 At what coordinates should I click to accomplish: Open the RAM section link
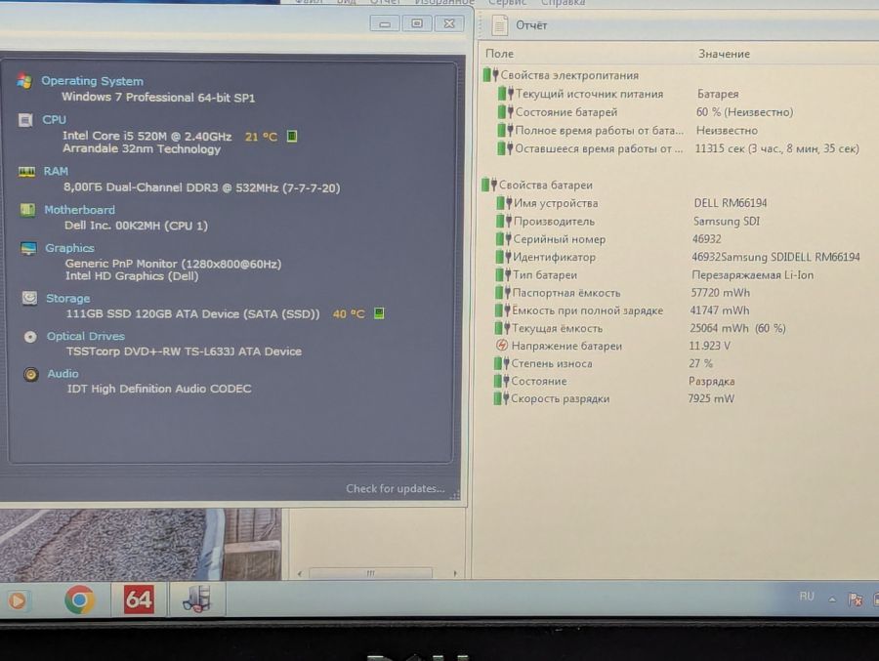pyautogui.click(x=56, y=171)
